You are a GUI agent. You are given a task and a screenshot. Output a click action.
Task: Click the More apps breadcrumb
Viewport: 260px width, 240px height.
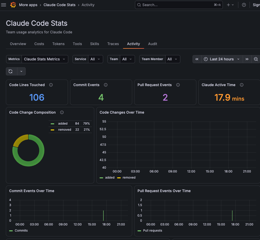click(28, 5)
